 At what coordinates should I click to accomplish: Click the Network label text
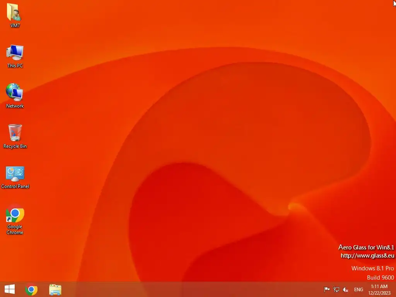coord(15,106)
